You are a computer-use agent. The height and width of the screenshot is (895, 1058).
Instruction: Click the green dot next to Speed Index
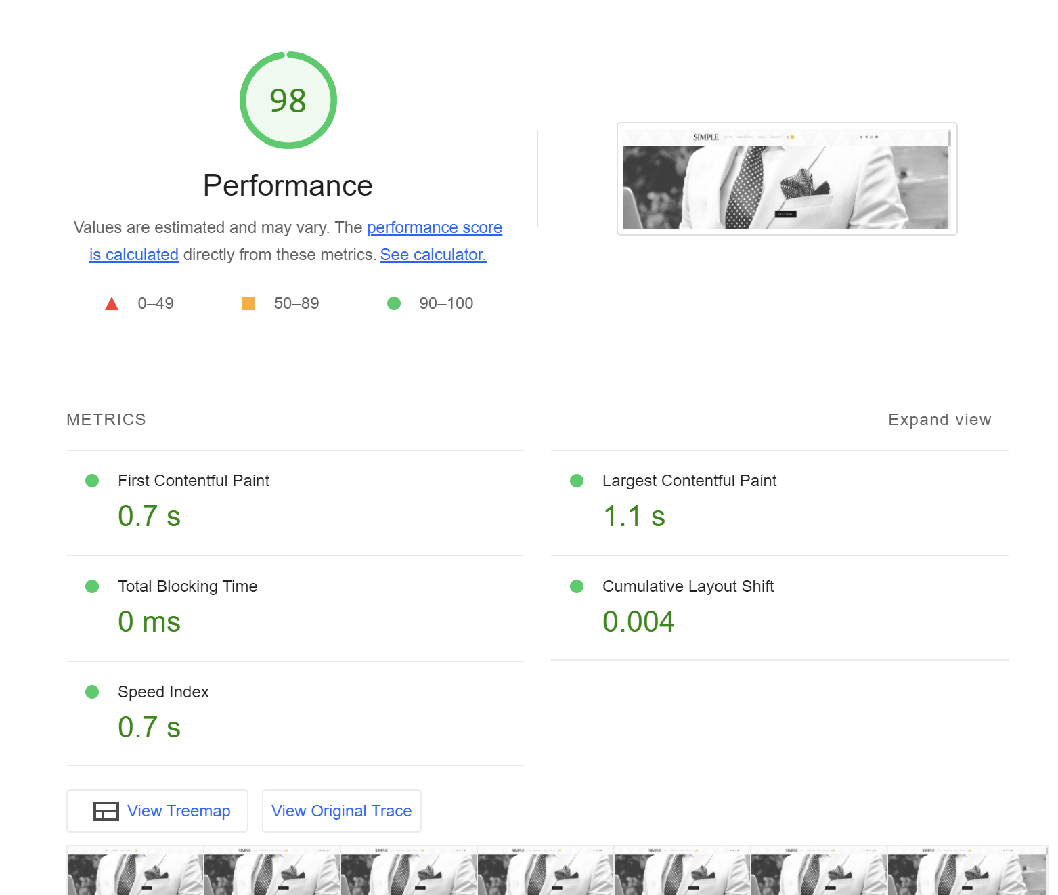point(92,692)
